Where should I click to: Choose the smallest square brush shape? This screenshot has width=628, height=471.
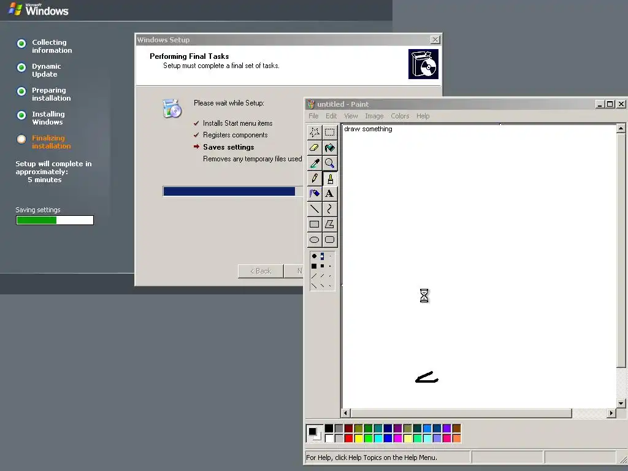(x=330, y=266)
